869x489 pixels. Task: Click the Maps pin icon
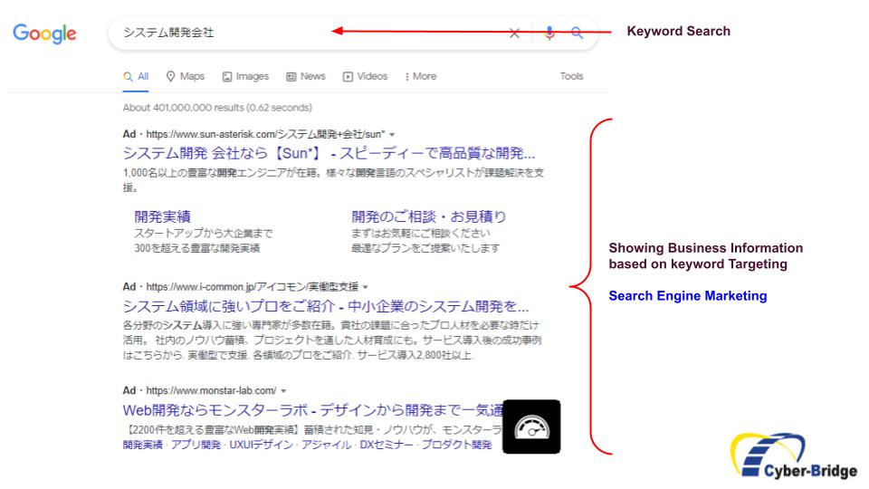click(171, 76)
